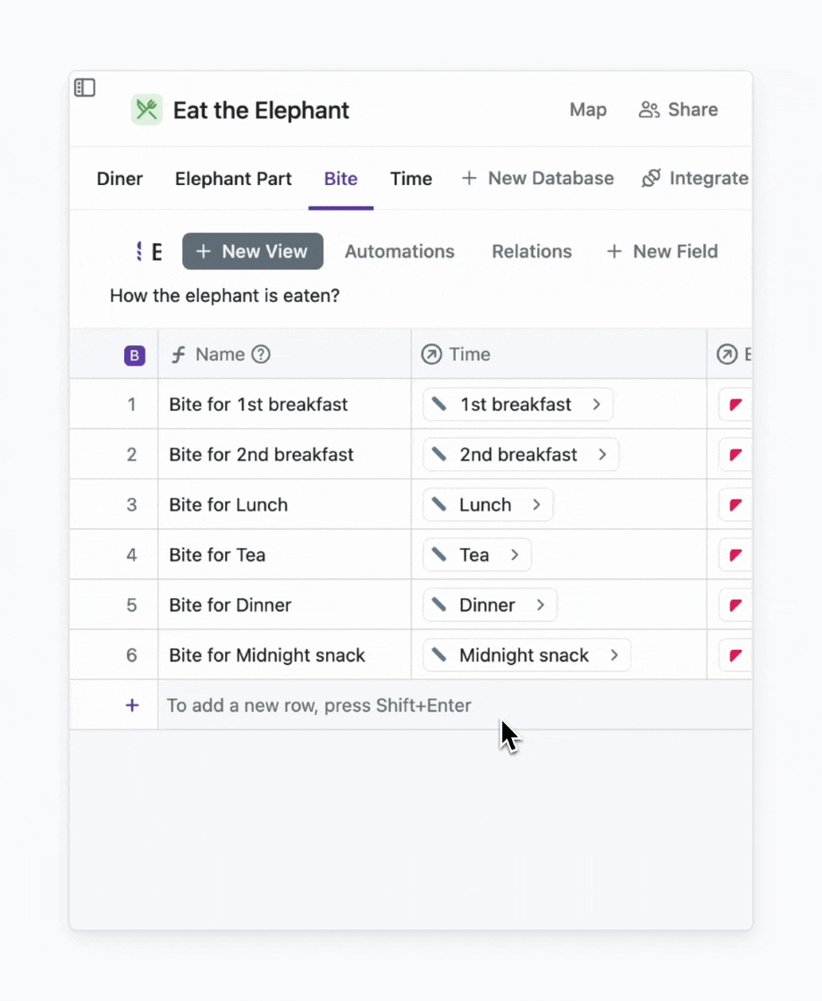Click the purple B database badge
Image resolution: width=822 pixels, height=1001 pixels.
pos(134,355)
